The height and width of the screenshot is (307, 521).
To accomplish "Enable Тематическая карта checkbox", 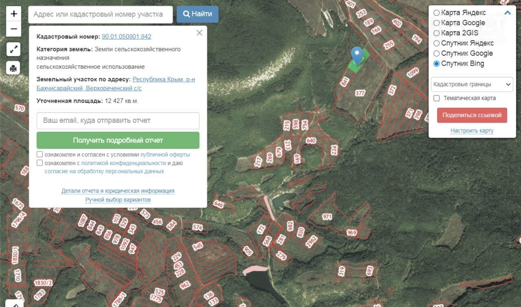I will click(437, 98).
